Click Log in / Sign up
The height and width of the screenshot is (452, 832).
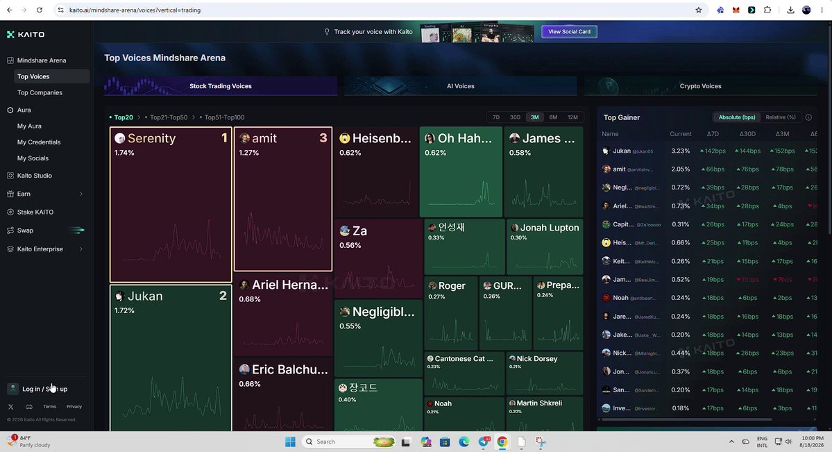[44, 390]
